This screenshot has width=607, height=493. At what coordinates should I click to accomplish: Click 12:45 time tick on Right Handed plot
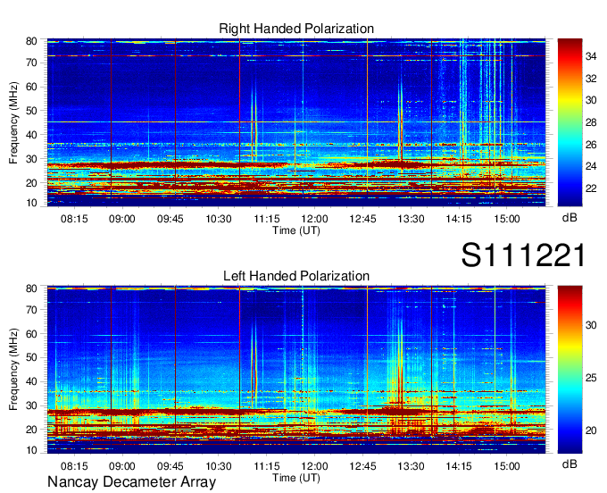pos(362,219)
